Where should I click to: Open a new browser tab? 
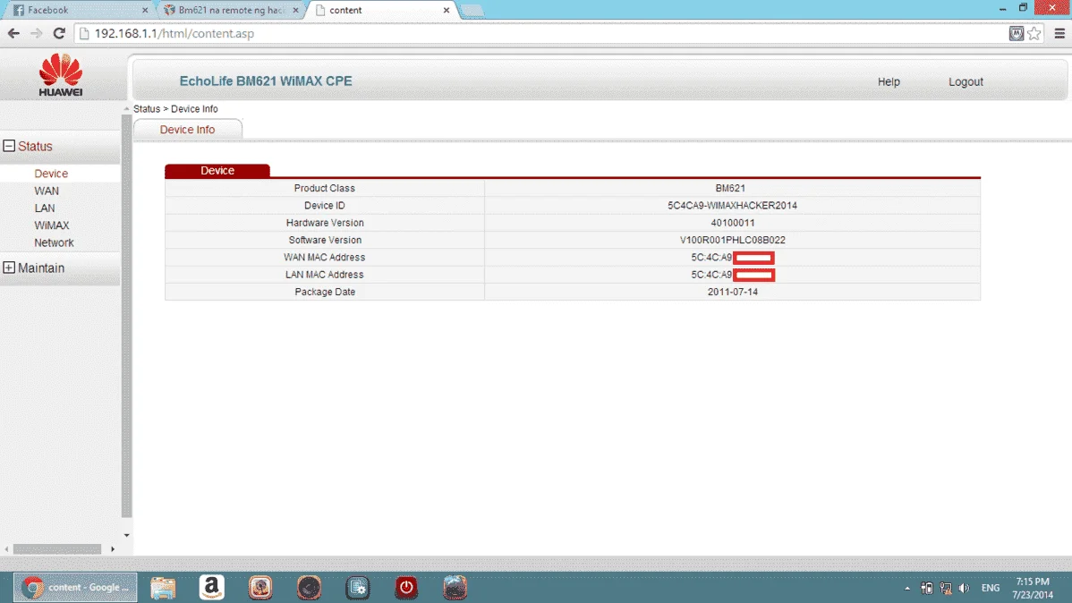pyautogui.click(x=472, y=10)
